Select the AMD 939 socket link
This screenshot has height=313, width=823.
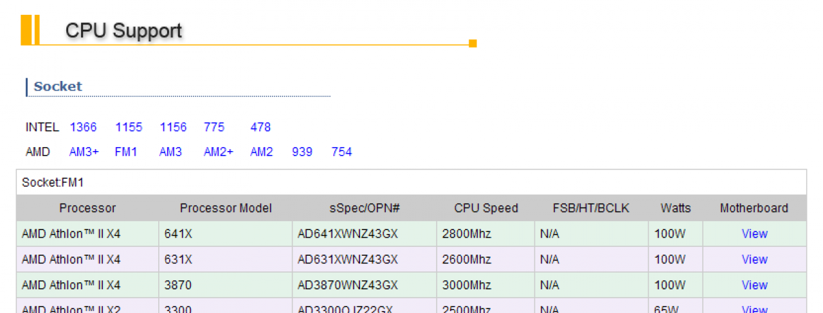click(302, 152)
